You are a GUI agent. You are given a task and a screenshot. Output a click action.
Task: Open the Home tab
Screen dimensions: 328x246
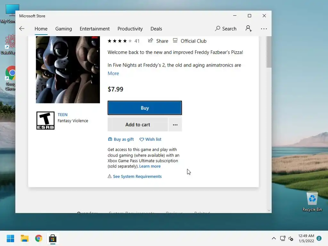(x=41, y=29)
